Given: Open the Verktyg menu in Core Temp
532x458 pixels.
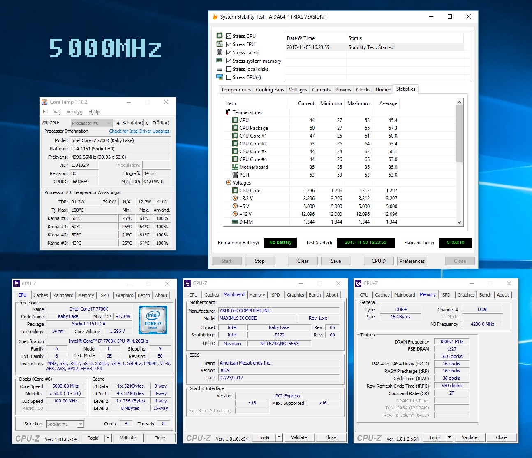Looking at the screenshot, I should (74, 112).
